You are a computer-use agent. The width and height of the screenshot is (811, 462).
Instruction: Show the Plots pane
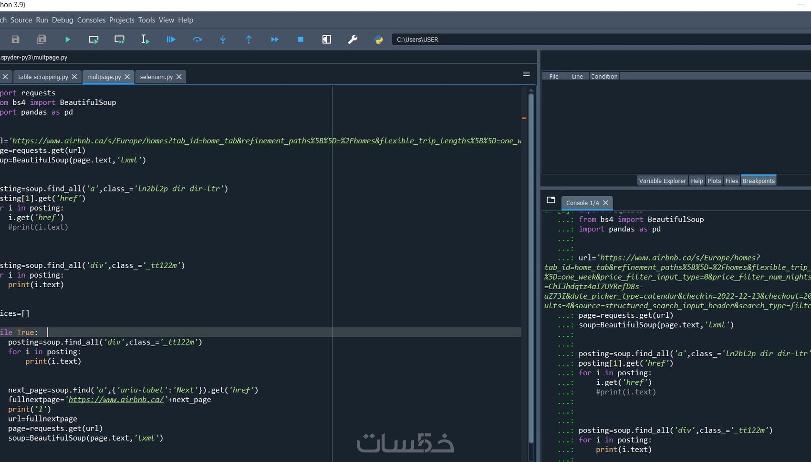(714, 181)
